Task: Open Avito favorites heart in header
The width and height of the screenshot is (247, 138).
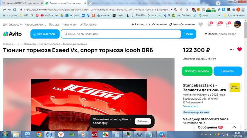Action: [201, 24]
